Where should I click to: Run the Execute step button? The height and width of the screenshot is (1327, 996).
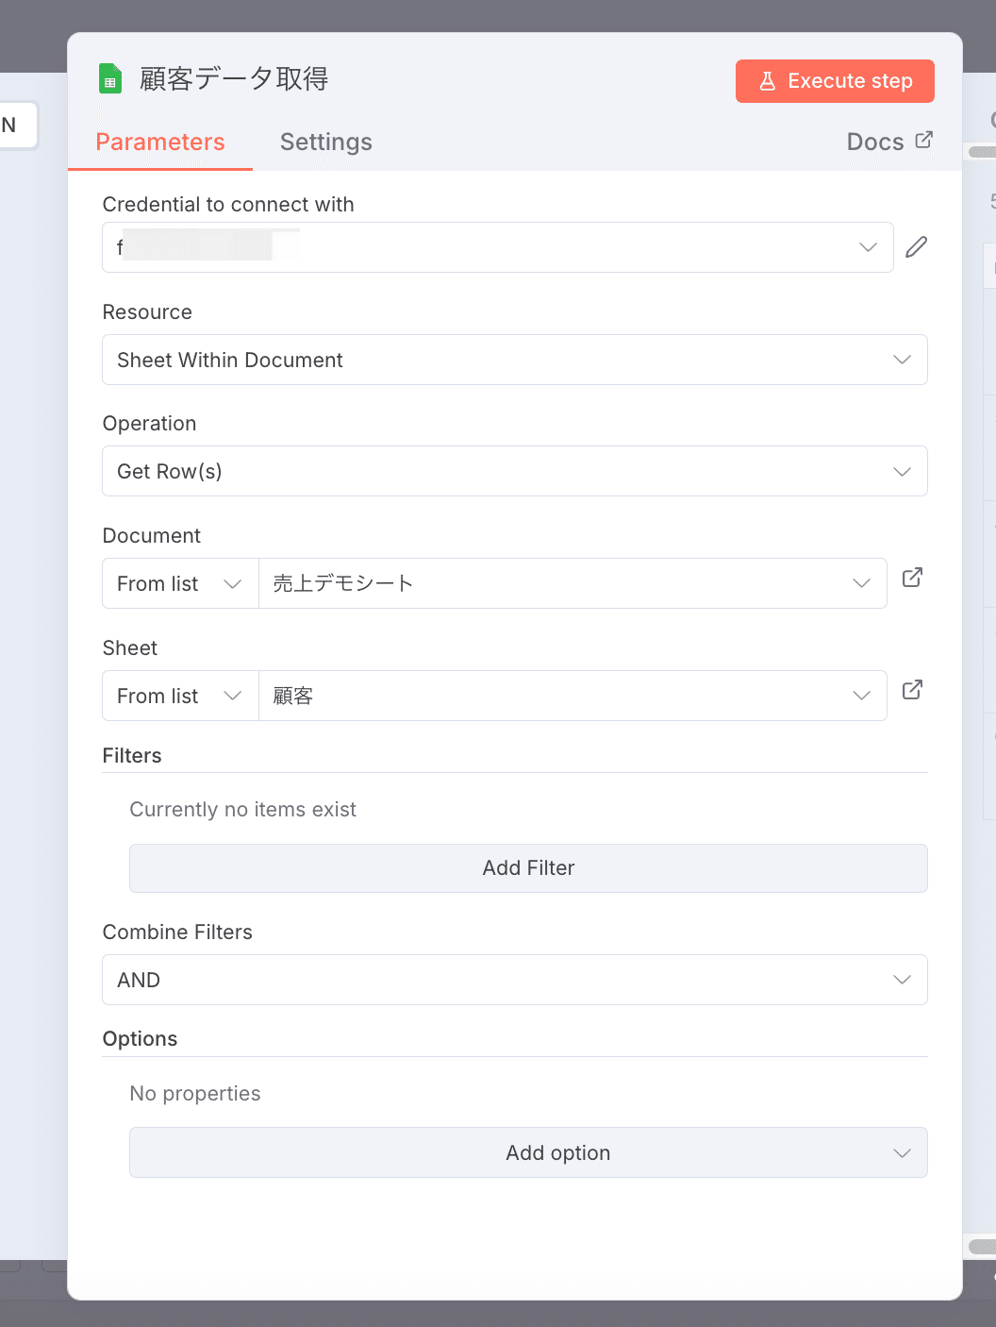pyautogui.click(x=835, y=81)
